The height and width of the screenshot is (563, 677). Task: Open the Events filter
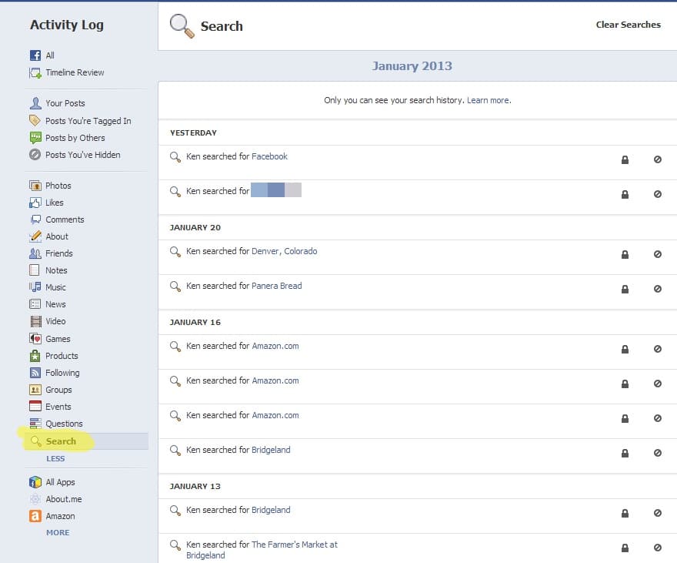(x=50, y=407)
